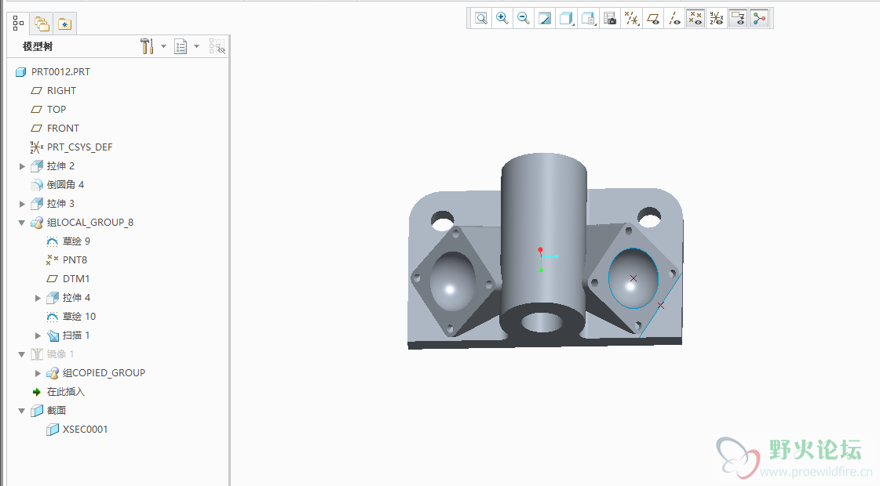Open the view manager camera icon
Image resolution: width=880 pixels, height=486 pixels.
tap(610, 19)
